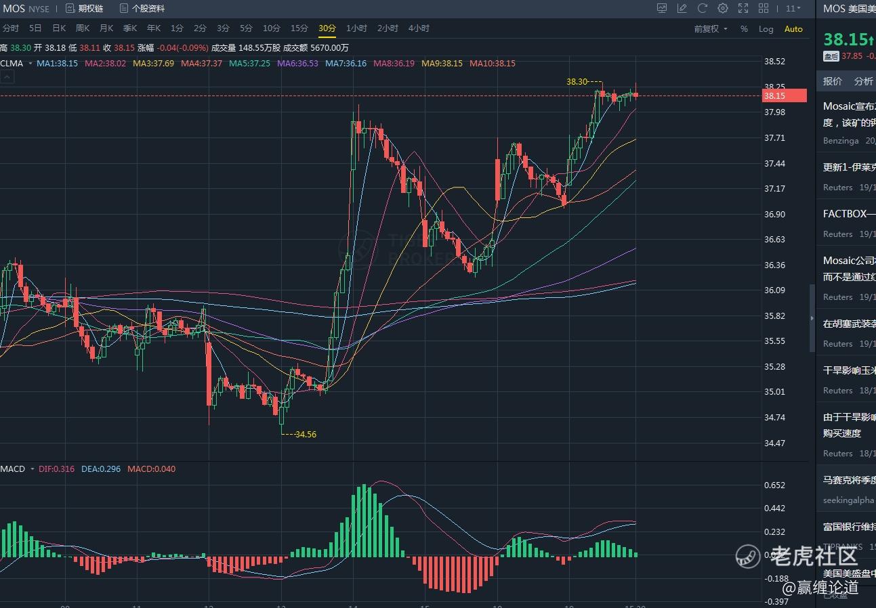Viewport: 876px width, 608px height.
Task: Open the MACD indicator dropdown
Action: (17, 469)
